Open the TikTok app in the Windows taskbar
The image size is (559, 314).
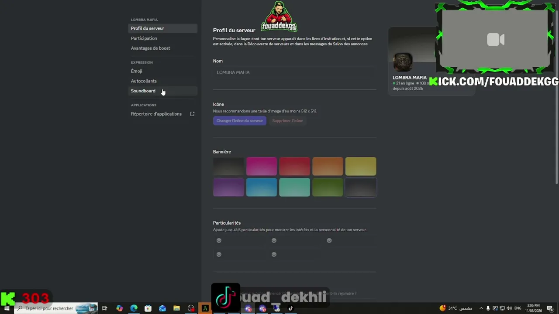tap(290, 308)
